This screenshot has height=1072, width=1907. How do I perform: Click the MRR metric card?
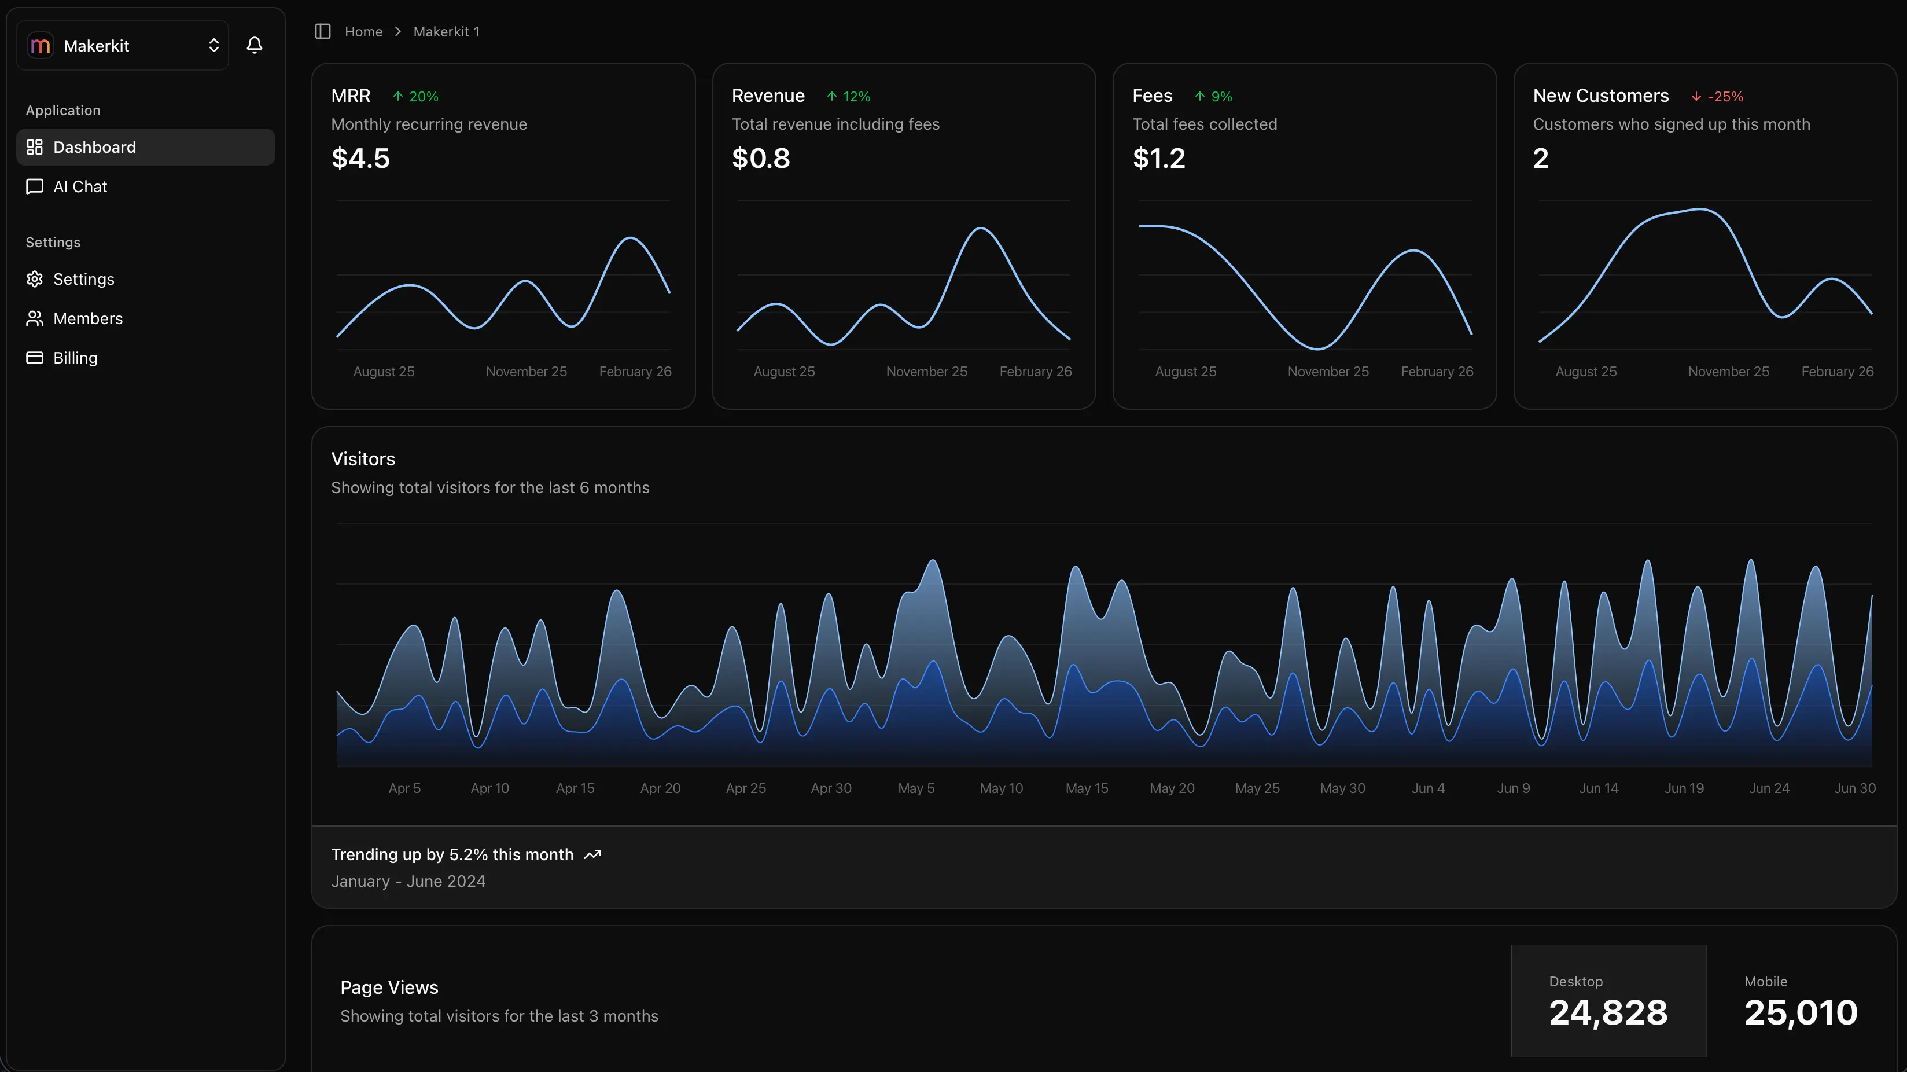[x=503, y=236]
